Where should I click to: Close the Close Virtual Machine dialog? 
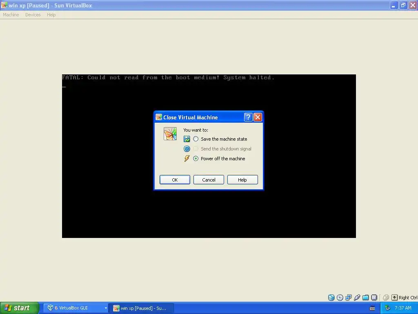coord(258,117)
